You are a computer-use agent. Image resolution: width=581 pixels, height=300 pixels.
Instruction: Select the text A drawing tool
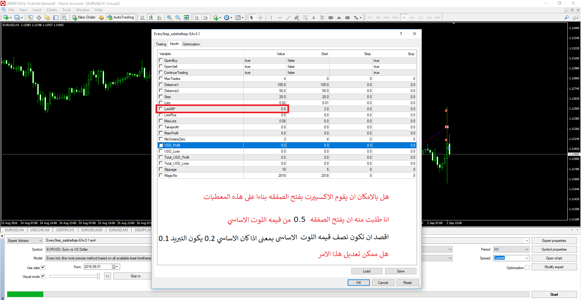[x=313, y=18]
